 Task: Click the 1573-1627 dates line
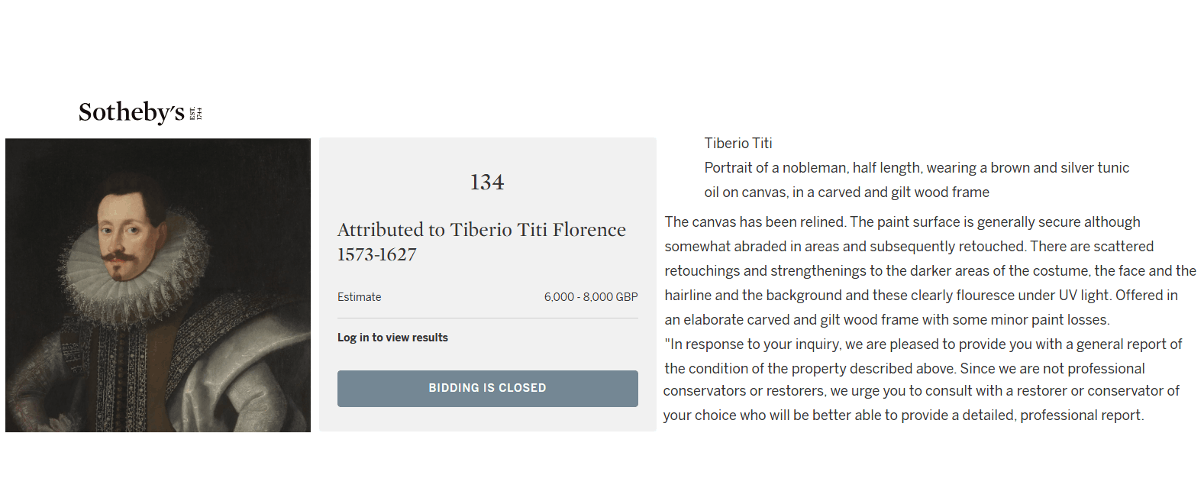(377, 254)
